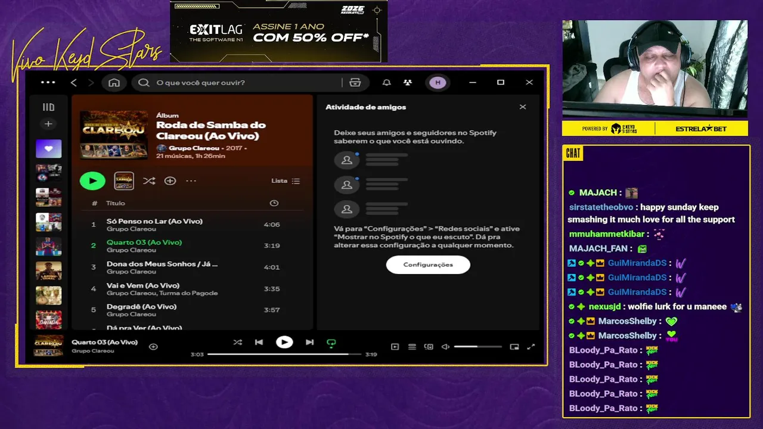763x429 pixels.
Task: Seek on the song progress bar
Action: click(284, 354)
